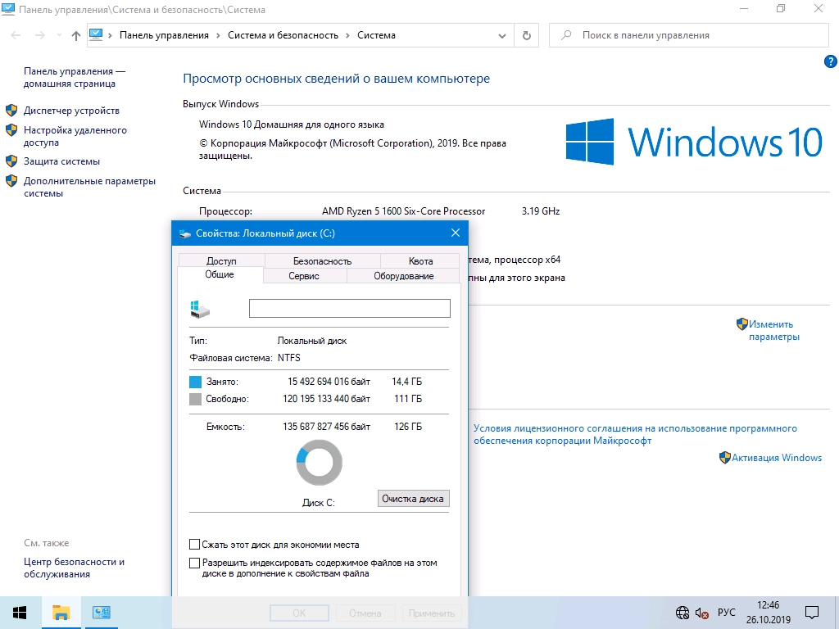The width and height of the screenshot is (839, 629).
Task: Click Активация Windows link
Action: pyautogui.click(x=777, y=458)
